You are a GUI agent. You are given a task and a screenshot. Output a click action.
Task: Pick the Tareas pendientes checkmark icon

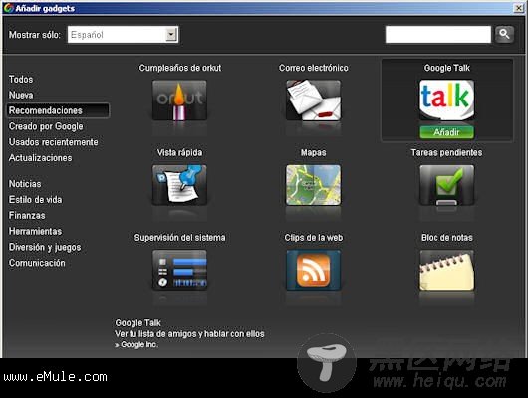[x=447, y=185]
